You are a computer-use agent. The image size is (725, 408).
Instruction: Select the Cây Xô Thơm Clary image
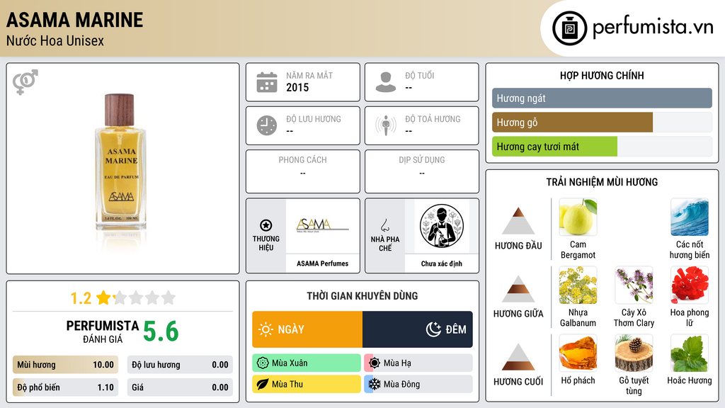[x=634, y=285]
